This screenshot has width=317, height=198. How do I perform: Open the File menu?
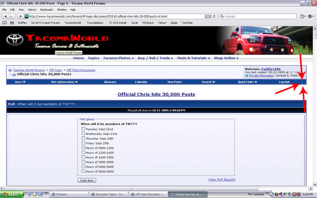(x=4, y=10)
